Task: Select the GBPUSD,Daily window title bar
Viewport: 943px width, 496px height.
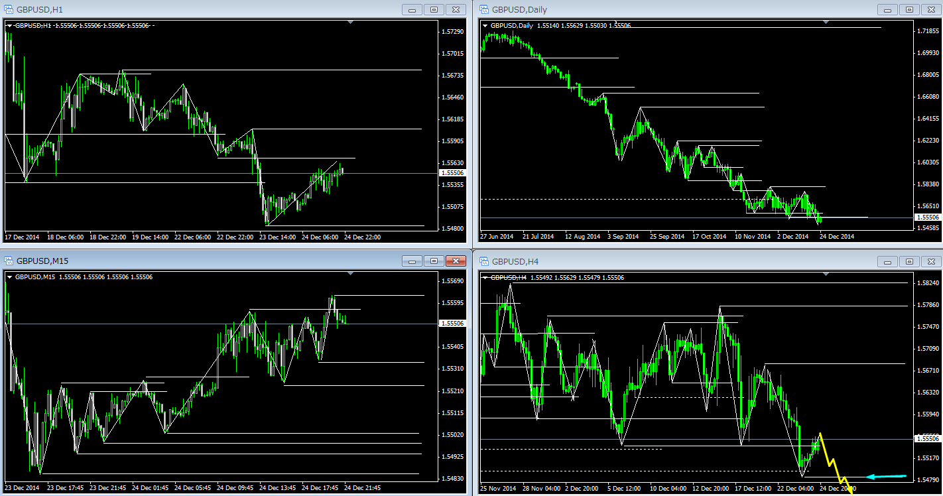Action: point(663,9)
